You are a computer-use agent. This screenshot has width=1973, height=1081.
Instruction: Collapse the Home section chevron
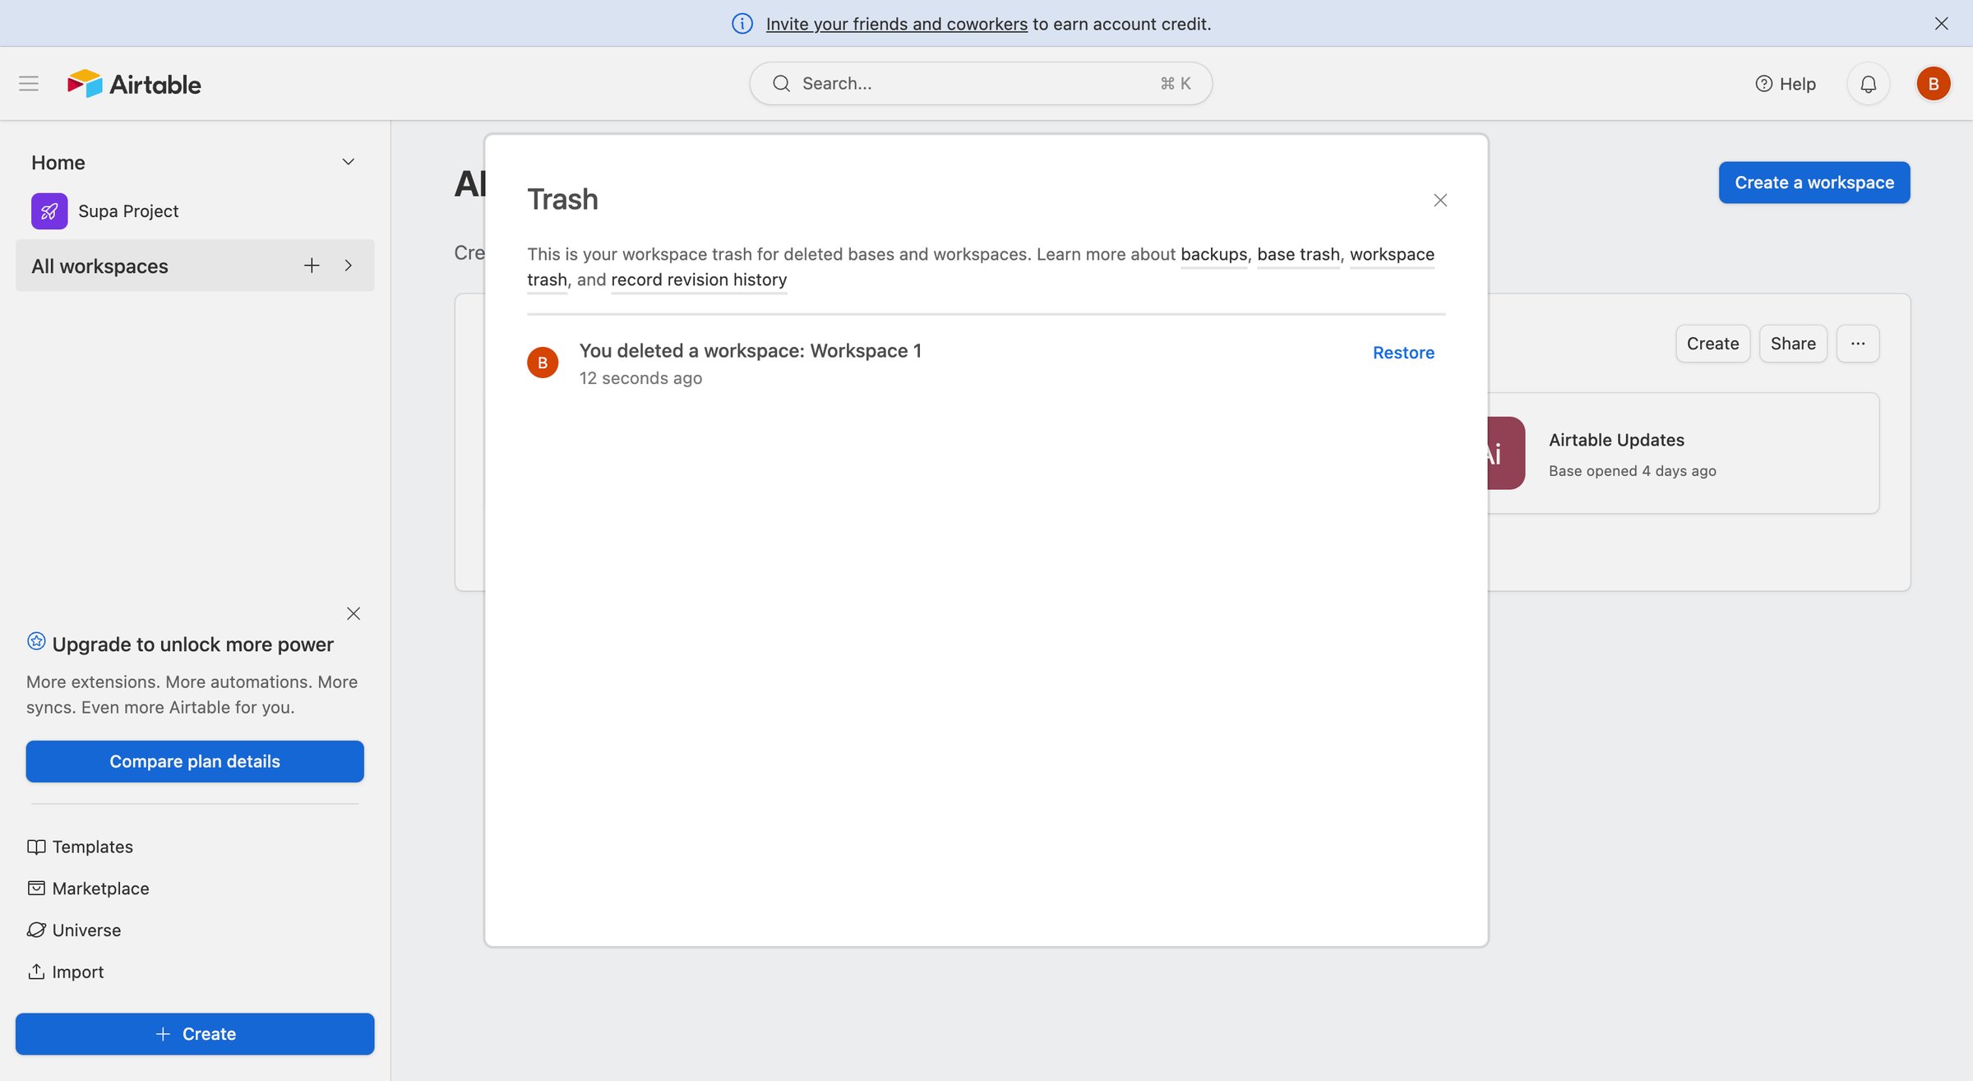pos(349,162)
